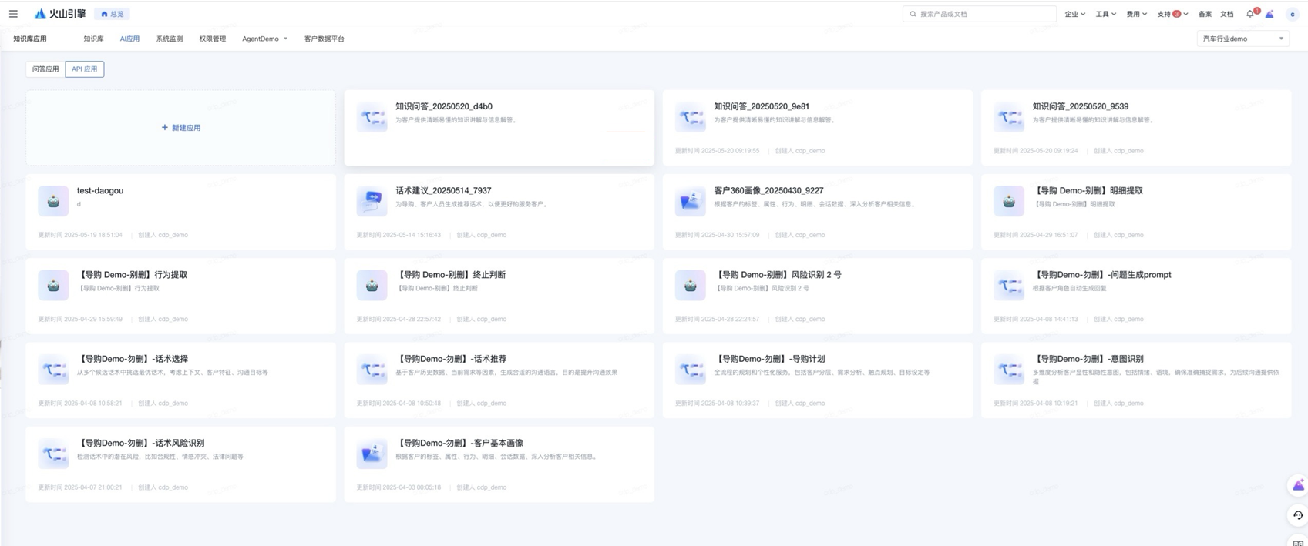Click the 【导购Demo-勿删】-话术风险识别 app icon

(x=53, y=454)
